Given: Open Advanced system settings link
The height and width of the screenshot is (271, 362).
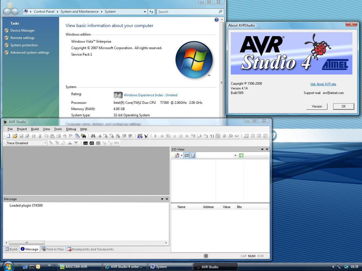Looking at the screenshot, I should (x=30, y=53).
